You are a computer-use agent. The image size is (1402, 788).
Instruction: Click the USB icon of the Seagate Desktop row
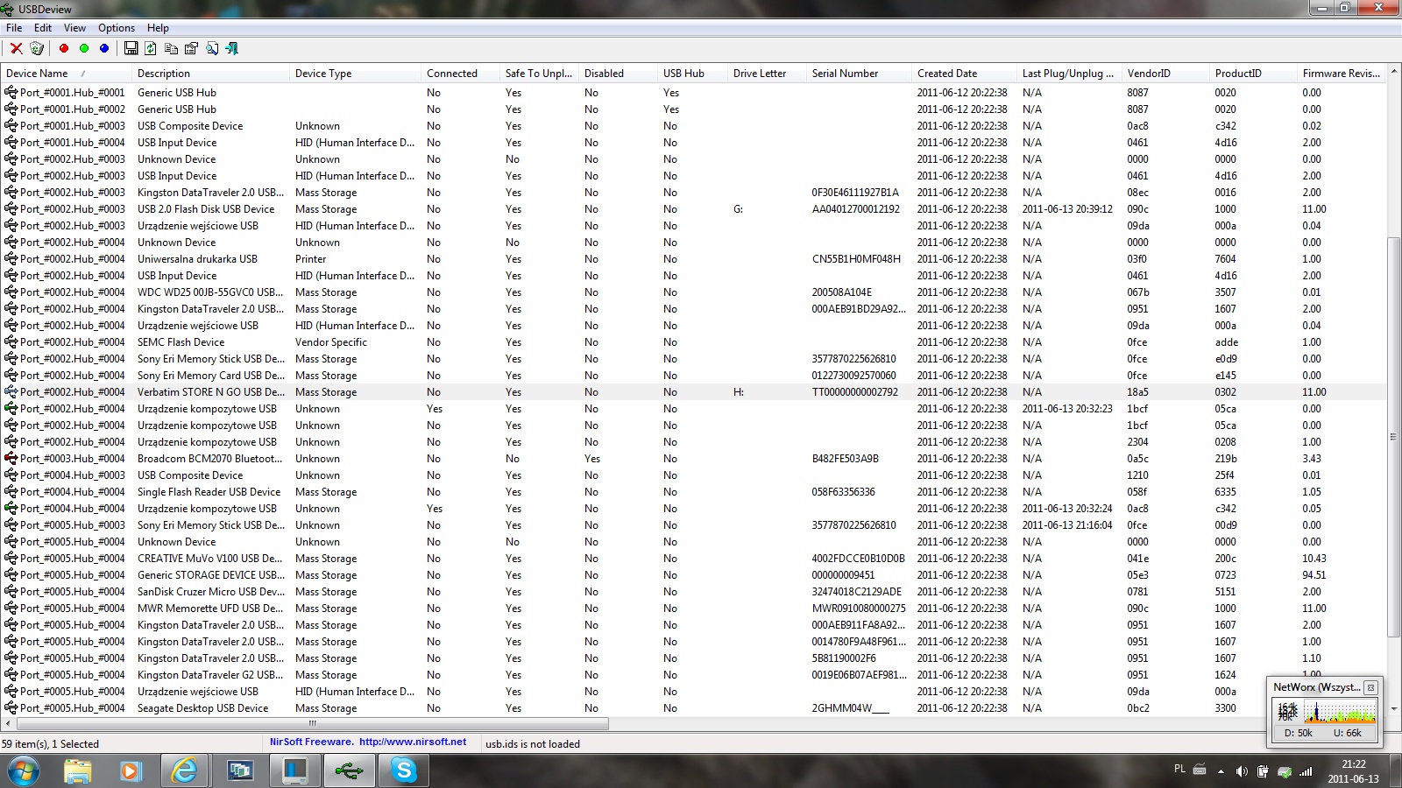(x=11, y=707)
